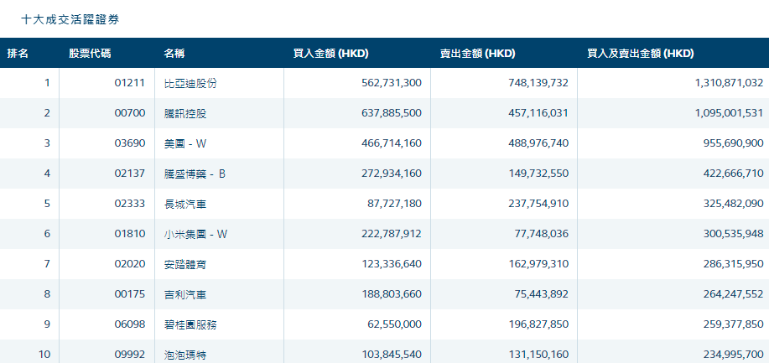Select stock code 00175
Viewport: 769px width, 363px height.
tap(130, 294)
